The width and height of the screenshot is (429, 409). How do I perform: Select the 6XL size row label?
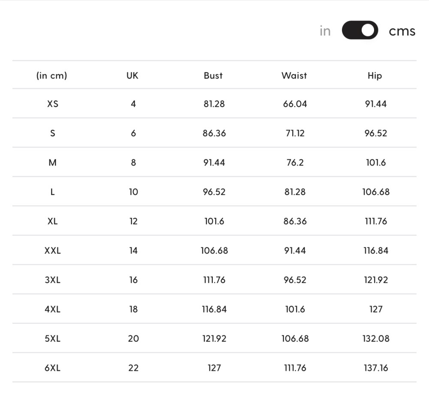coord(52,368)
